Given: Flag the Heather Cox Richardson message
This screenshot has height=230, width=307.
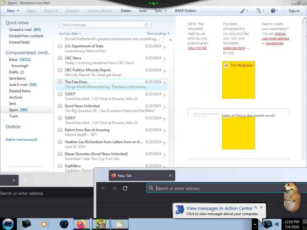Looking at the screenshot, I should pyautogui.click(x=165, y=143).
